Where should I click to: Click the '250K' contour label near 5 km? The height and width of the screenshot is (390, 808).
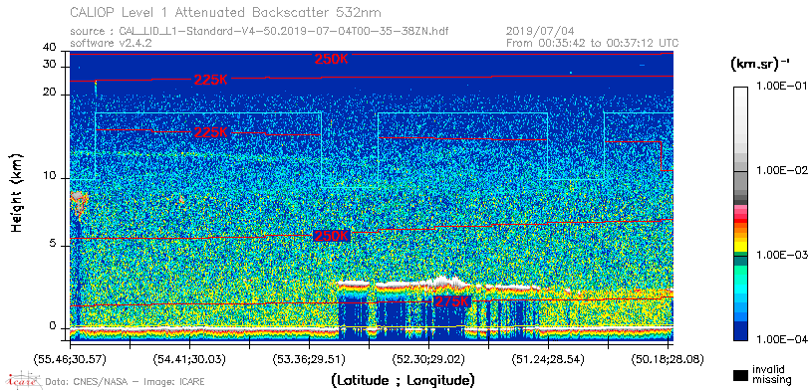(x=332, y=236)
